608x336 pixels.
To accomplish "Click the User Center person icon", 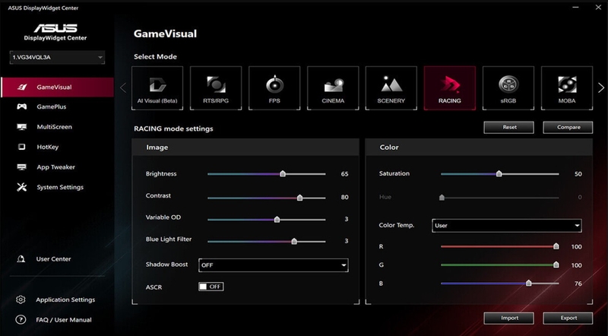I will pos(21,258).
